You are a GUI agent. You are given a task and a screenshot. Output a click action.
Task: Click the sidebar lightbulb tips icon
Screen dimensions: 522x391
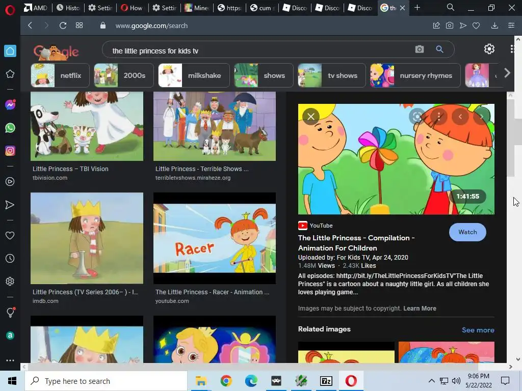(x=10, y=312)
